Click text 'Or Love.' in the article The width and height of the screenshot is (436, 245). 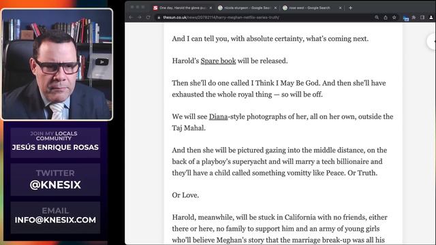(185, 195)
